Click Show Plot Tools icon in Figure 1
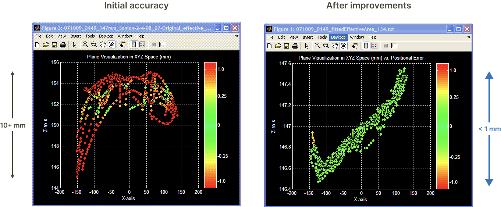 tap(394, 46)
